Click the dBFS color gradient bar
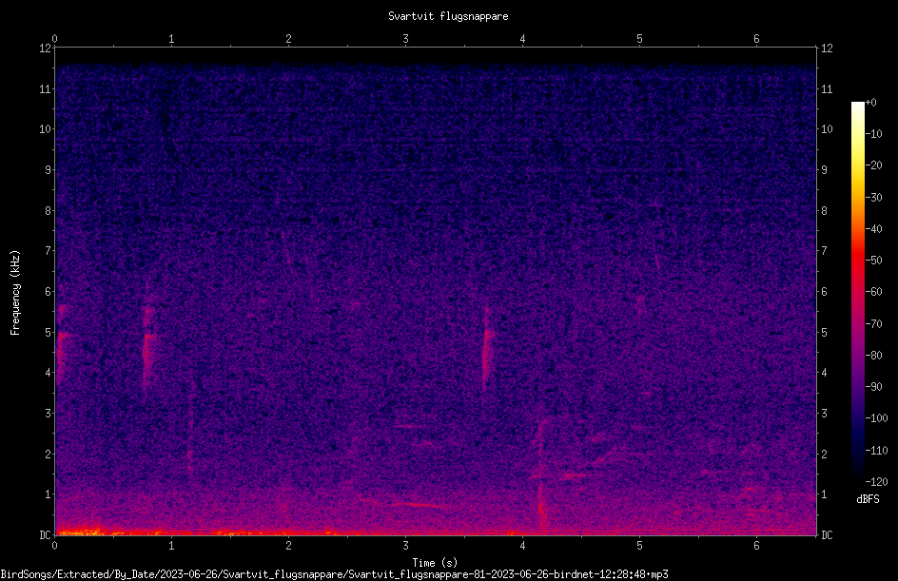This screenshot has height=581, width=898. (x=858, y=292)
